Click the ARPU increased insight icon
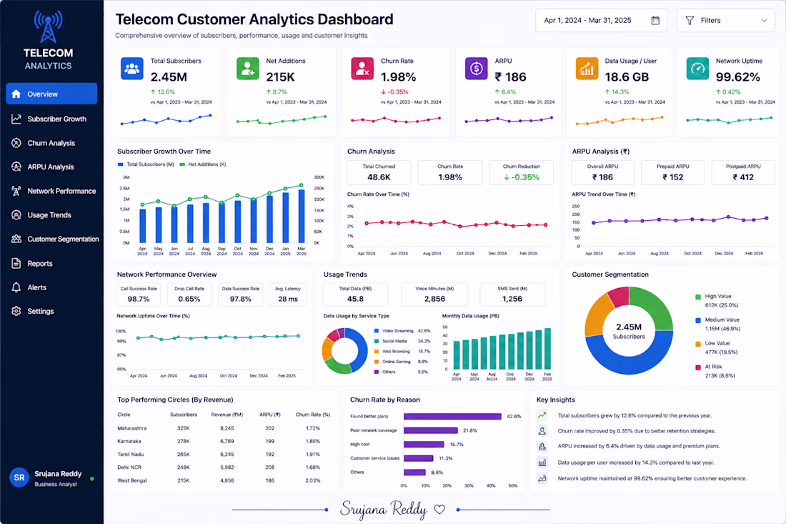 pyautogui.click(x=542, y=446)
